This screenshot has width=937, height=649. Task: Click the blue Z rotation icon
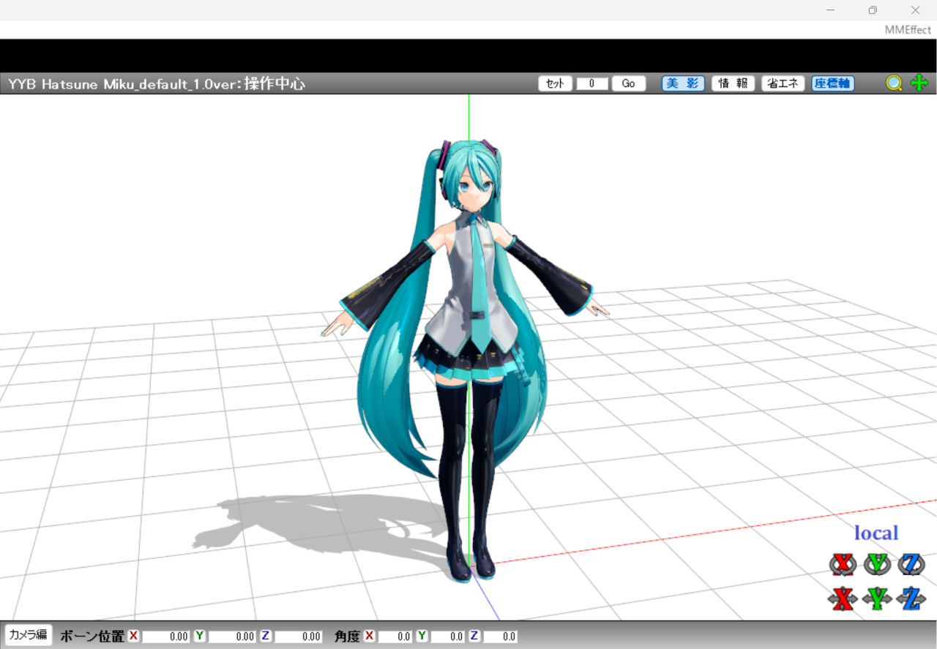click(x=911, y=564)
